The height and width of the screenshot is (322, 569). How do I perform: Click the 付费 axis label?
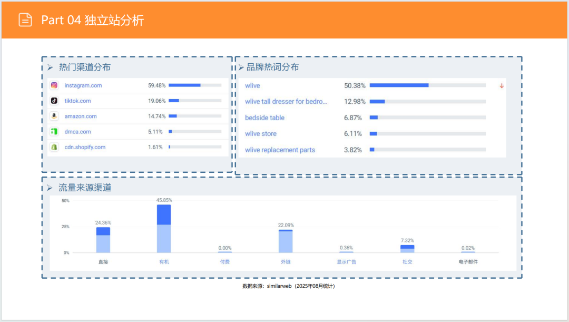pos(224,262)
